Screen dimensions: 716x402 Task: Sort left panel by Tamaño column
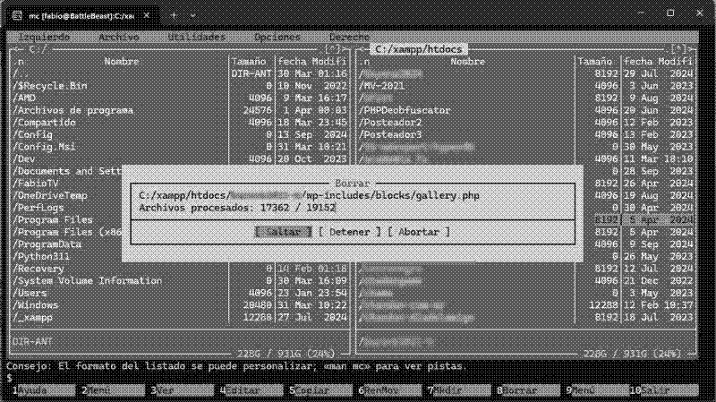click(x=250, y=61)
